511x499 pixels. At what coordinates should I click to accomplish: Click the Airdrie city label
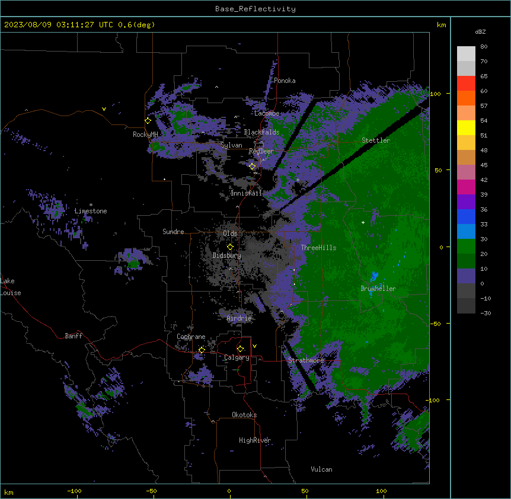[239, 318]
